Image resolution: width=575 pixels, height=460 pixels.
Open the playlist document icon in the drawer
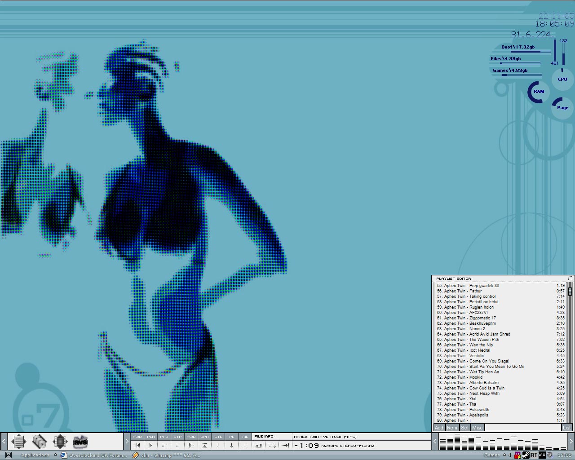18,442
